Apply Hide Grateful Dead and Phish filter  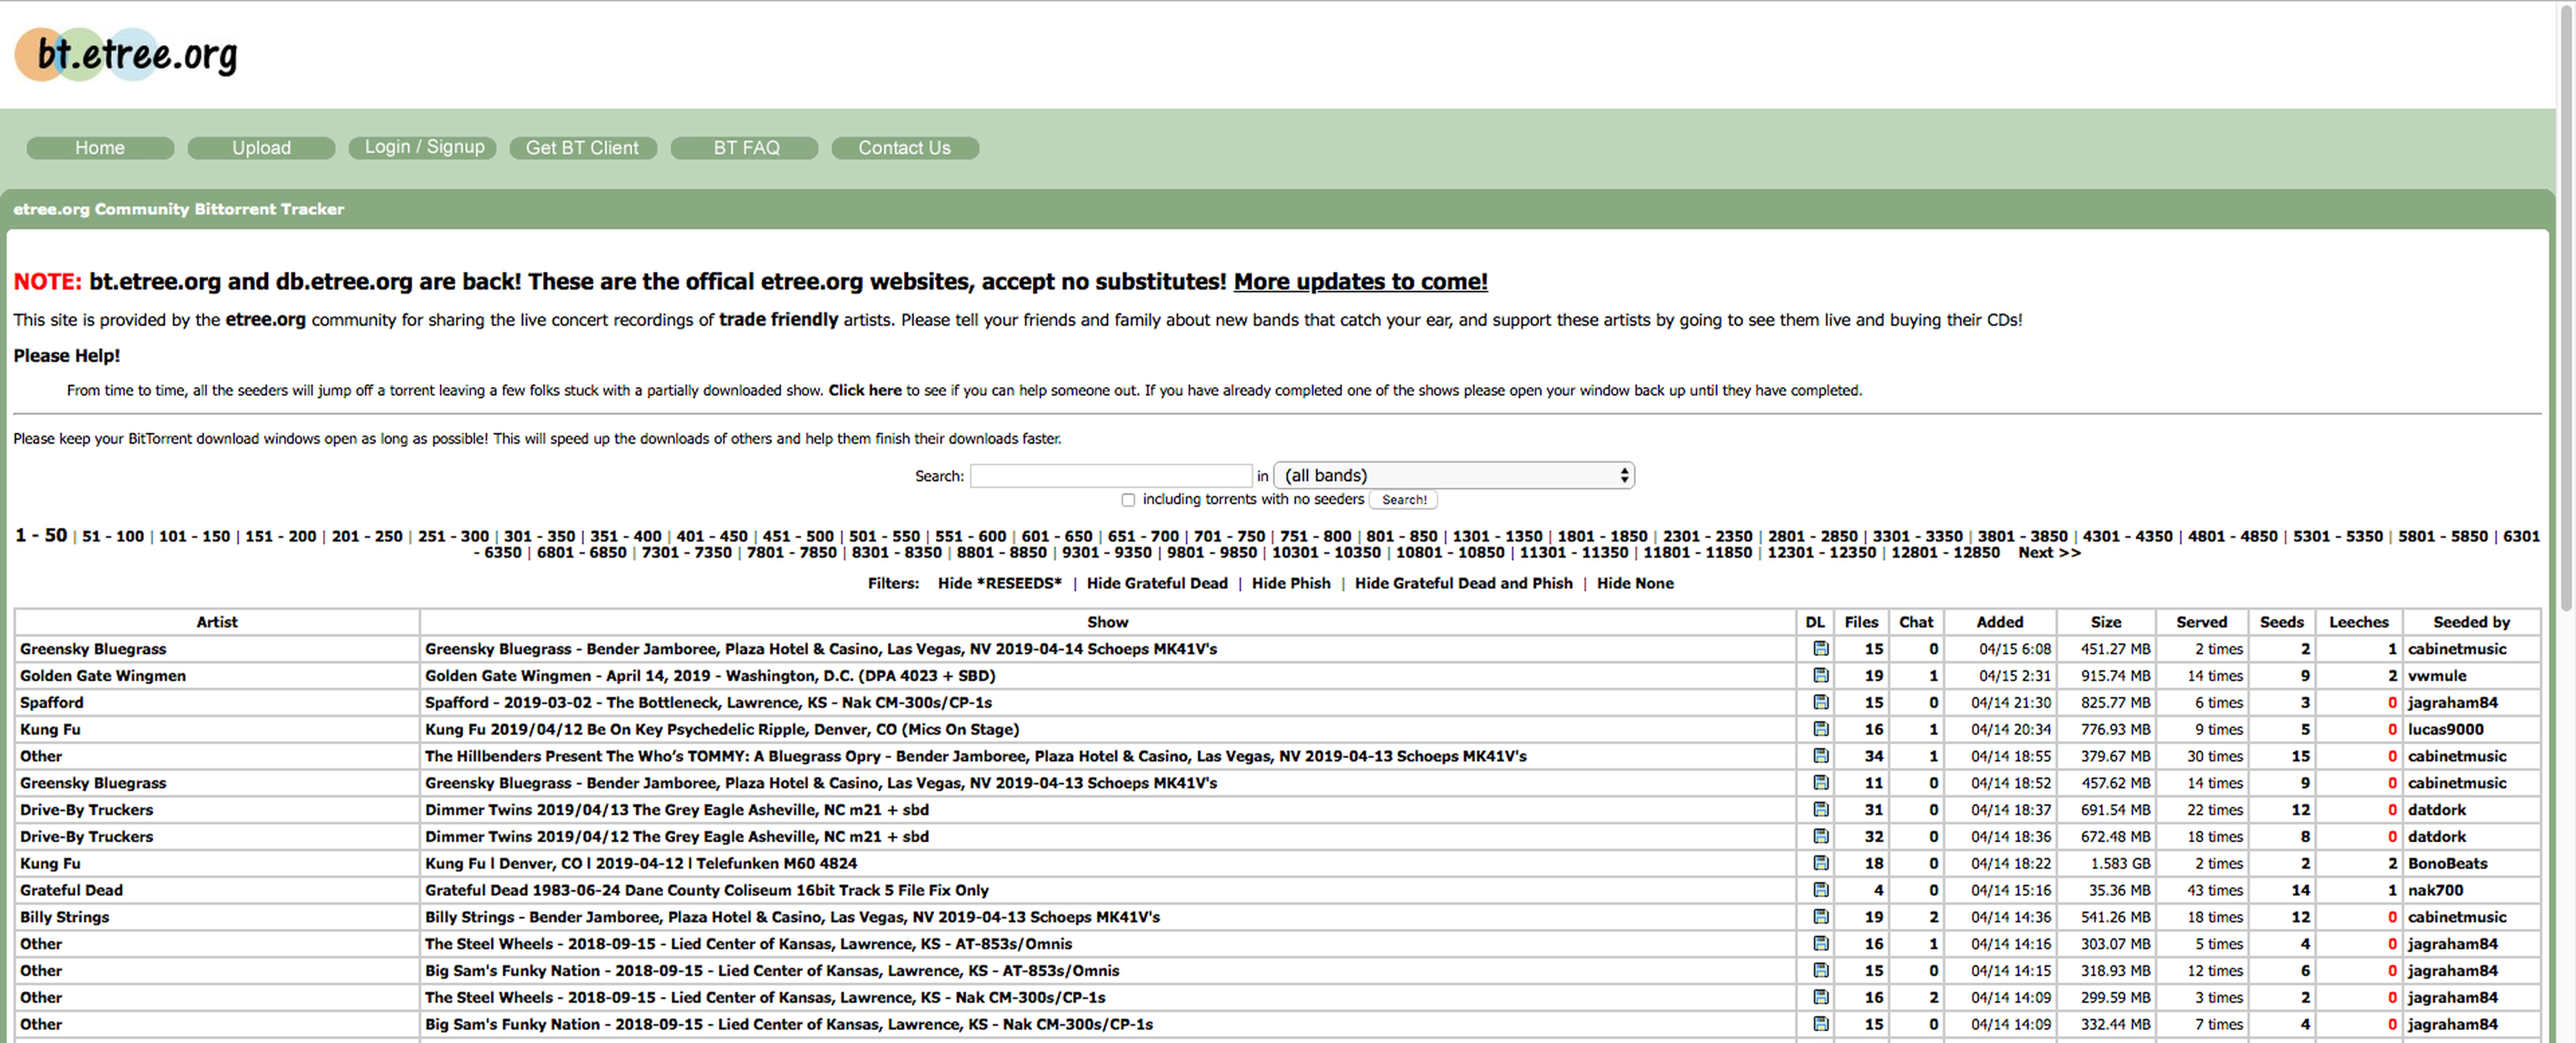tap(1463, 583)
